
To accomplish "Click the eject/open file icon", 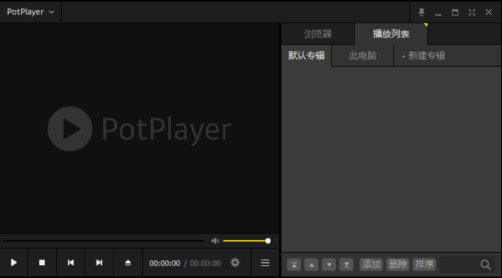I will (128, 263).
